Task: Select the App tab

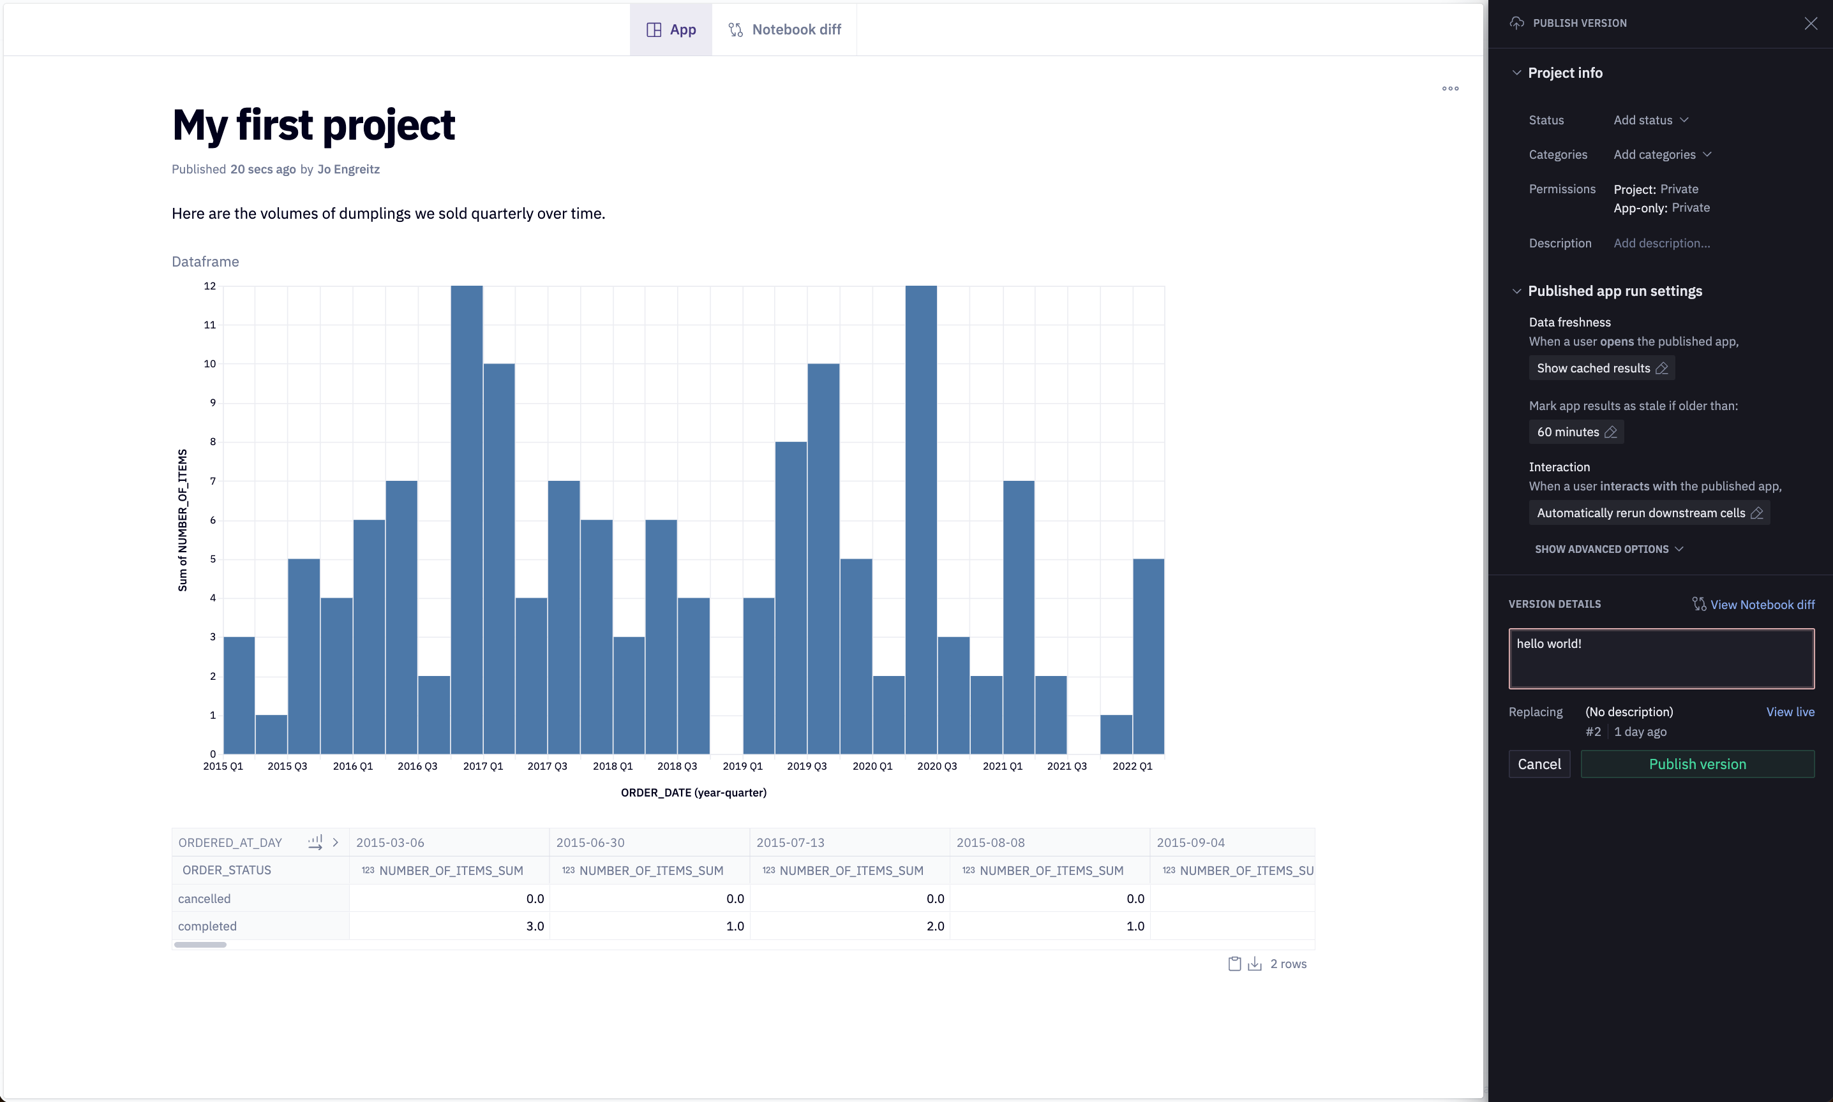Action: tap(671, 30)
